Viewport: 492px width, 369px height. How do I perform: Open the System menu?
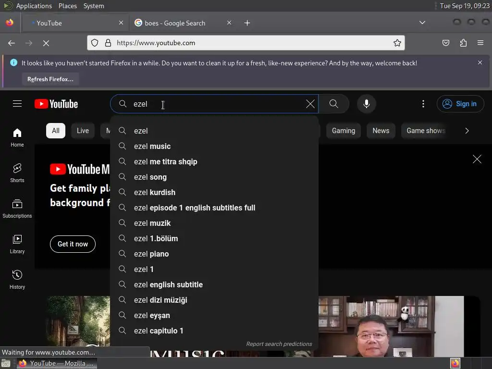tap(94, 6)
